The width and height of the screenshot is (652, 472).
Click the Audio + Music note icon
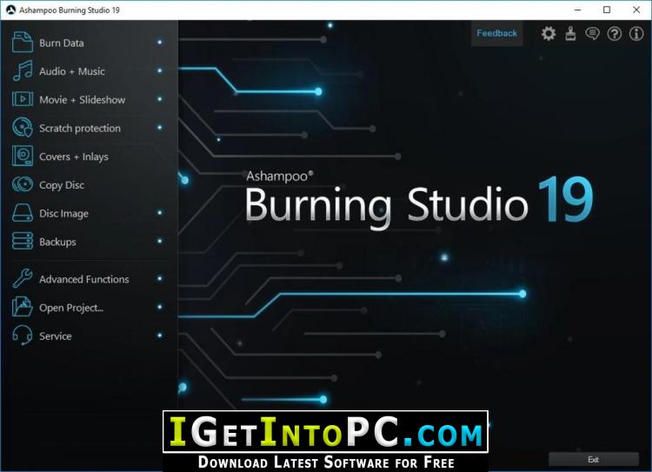click(x=23, y=70)
